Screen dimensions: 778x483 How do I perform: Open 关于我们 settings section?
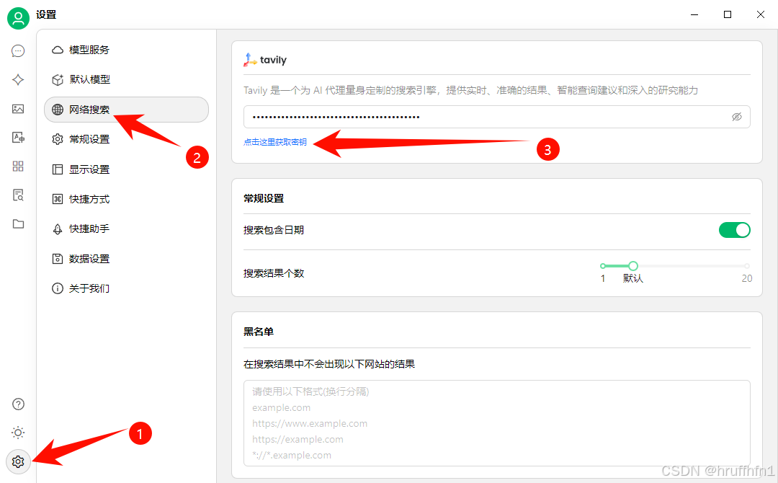(126, 288)
